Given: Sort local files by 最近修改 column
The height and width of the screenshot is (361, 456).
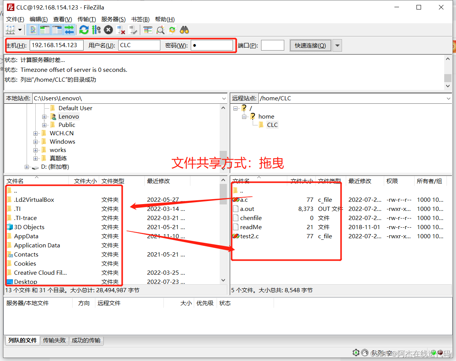Looking at the screenshot, I should pos(158,181).
